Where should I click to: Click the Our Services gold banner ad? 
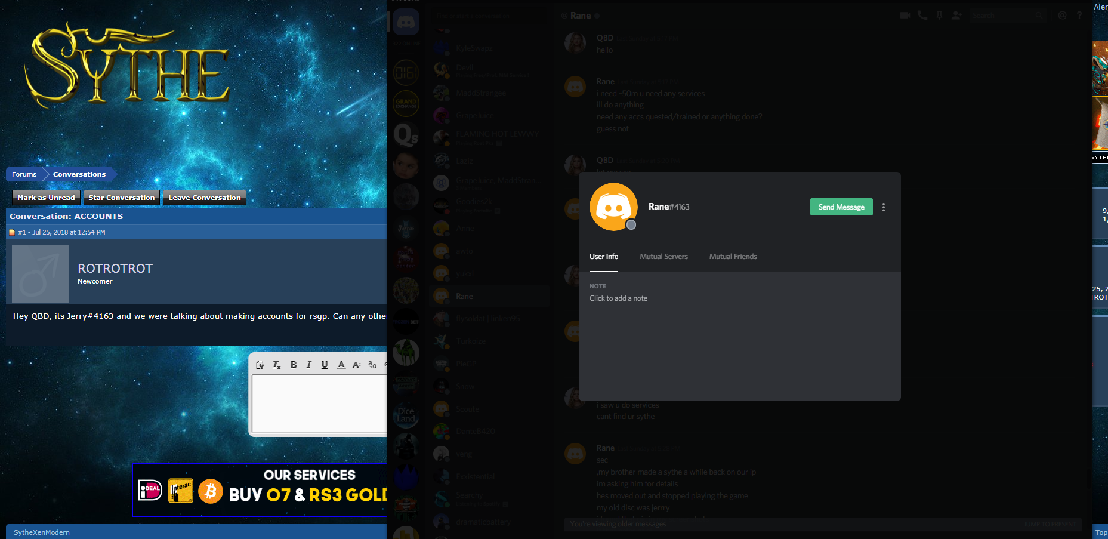click(260, 489)
